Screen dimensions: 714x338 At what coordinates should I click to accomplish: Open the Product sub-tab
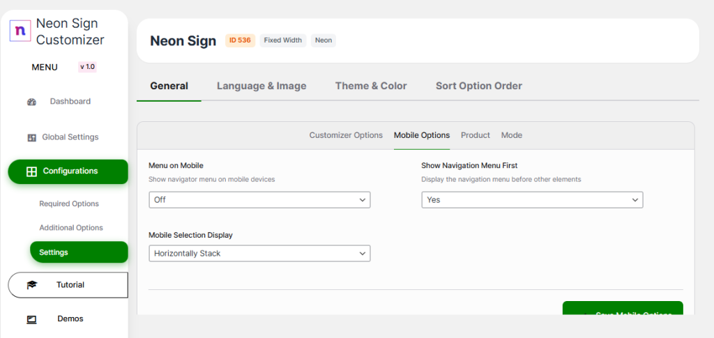pyautogui.click(x=476, y=135)
